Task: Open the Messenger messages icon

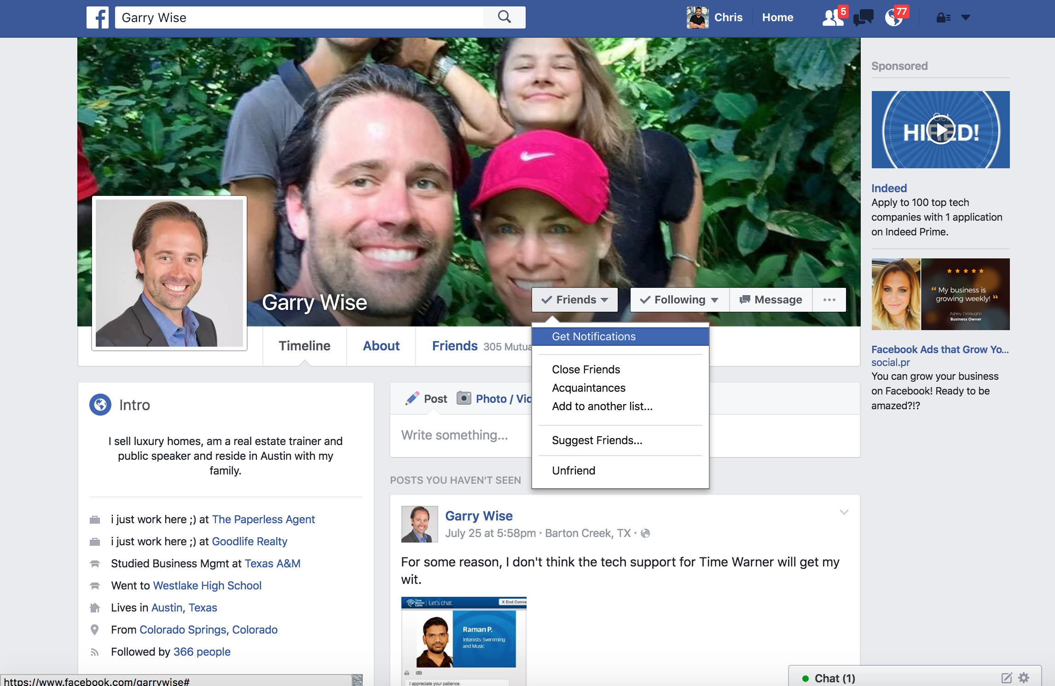Action: tap(863, 17)
